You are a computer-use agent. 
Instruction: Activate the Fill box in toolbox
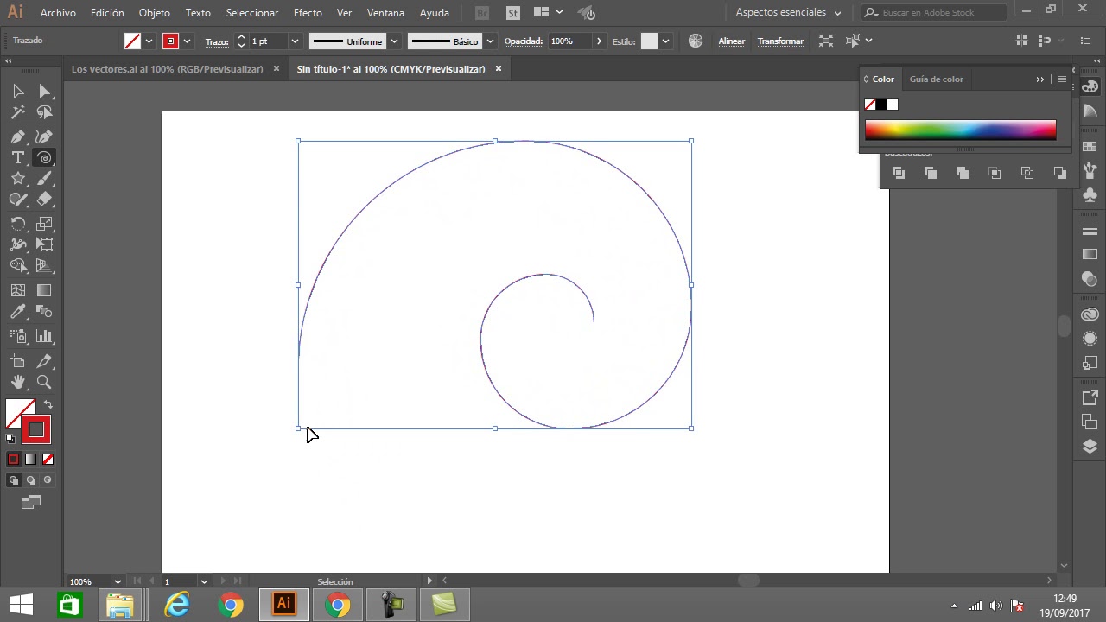point(20,414)
